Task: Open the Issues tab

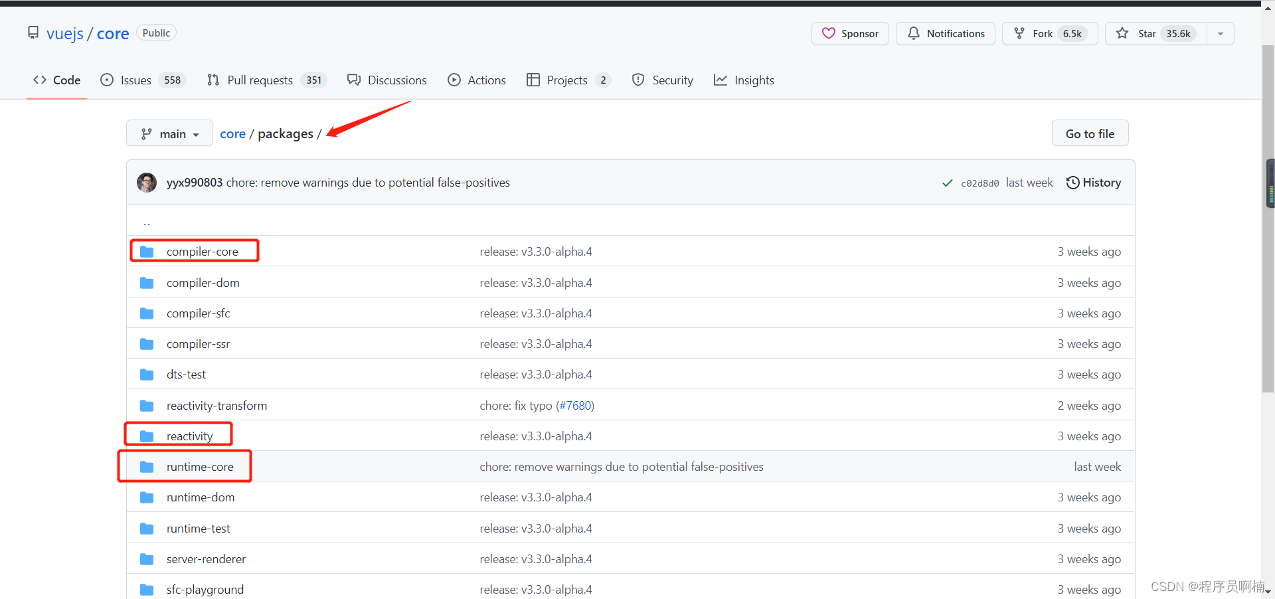Action: 143,80
